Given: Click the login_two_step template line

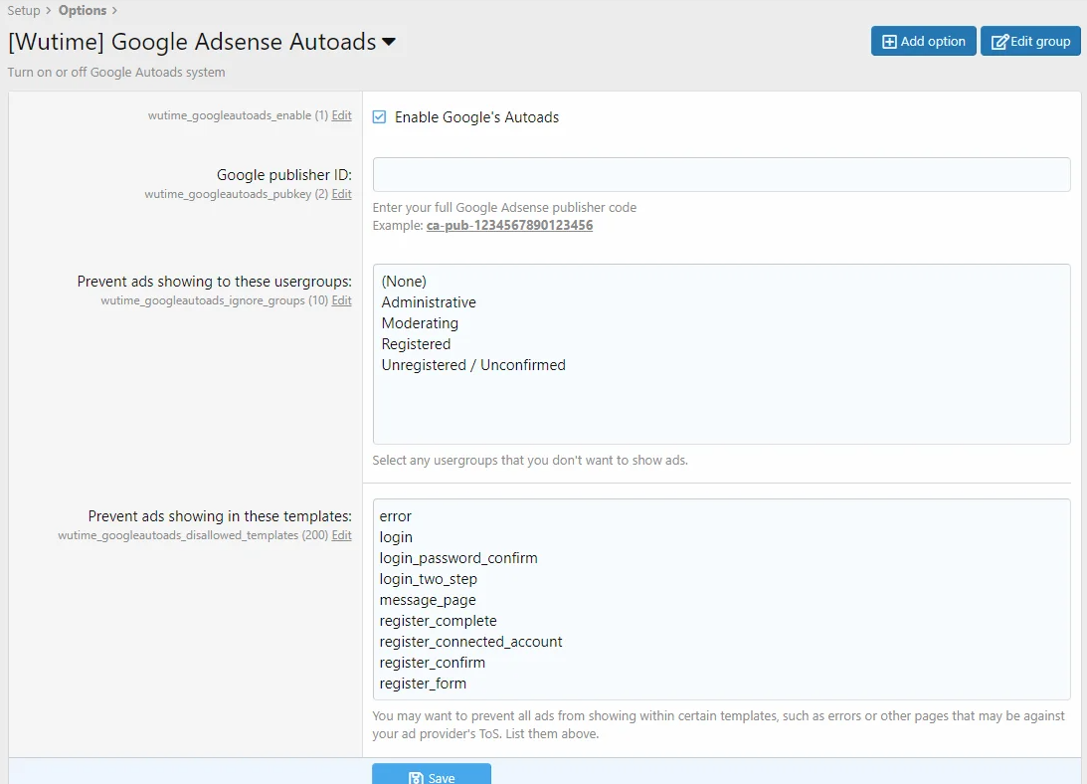Looking at the screenshot, I should (x=429, y=579).
